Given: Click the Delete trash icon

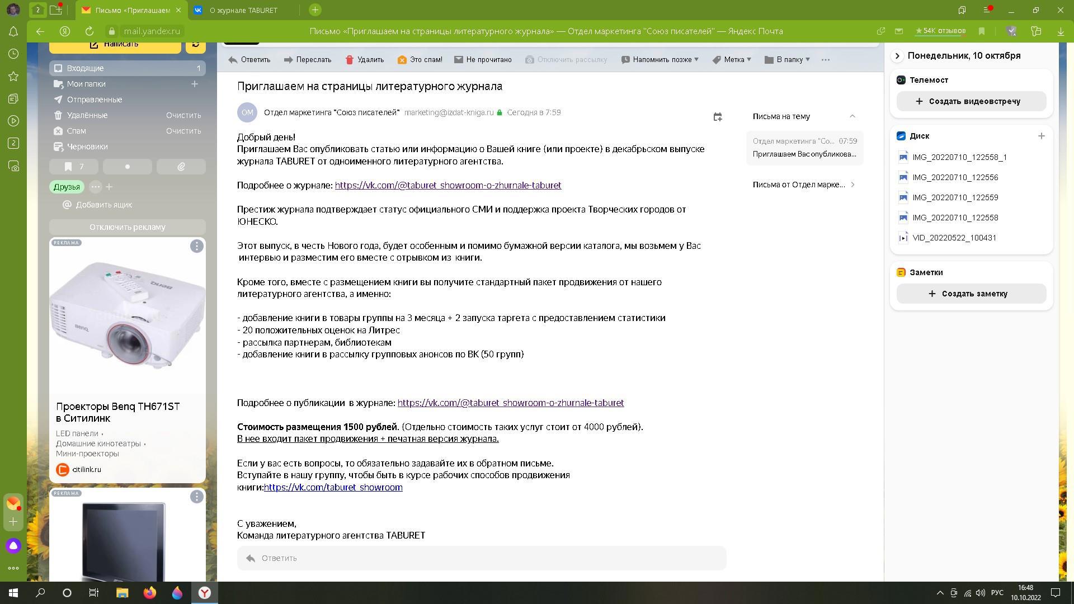Looking at the screenshot, I should pyautogui.click(x=350, y=60).
